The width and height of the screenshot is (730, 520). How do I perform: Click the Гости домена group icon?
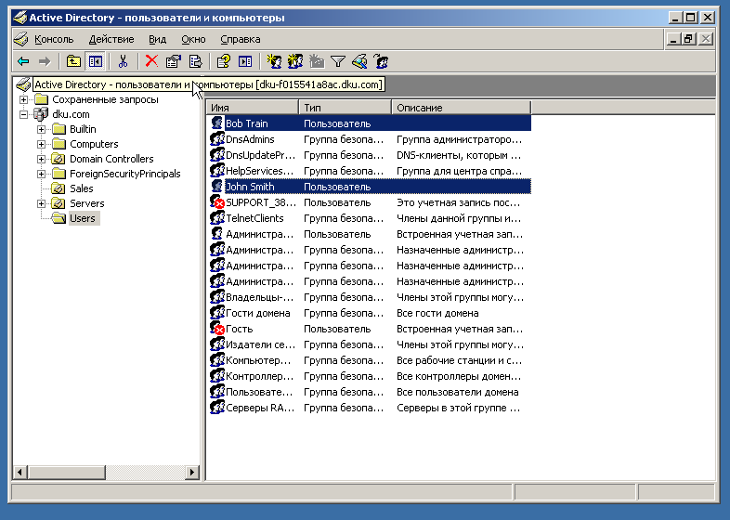pyautogui.click(x=217, y=313)
